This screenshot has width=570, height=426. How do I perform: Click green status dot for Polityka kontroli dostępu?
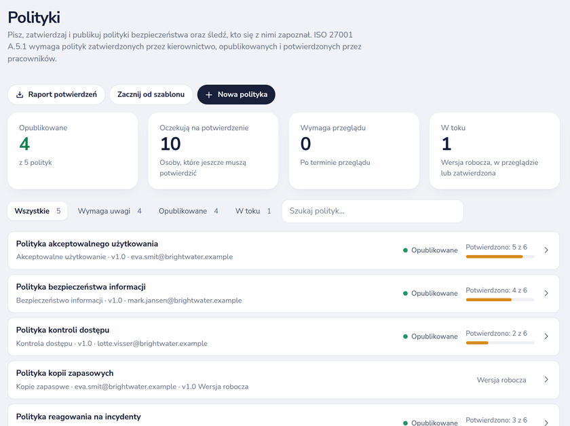[x=405, y=336]
